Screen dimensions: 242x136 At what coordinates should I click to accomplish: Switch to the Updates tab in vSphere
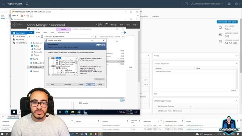point(155,16)
